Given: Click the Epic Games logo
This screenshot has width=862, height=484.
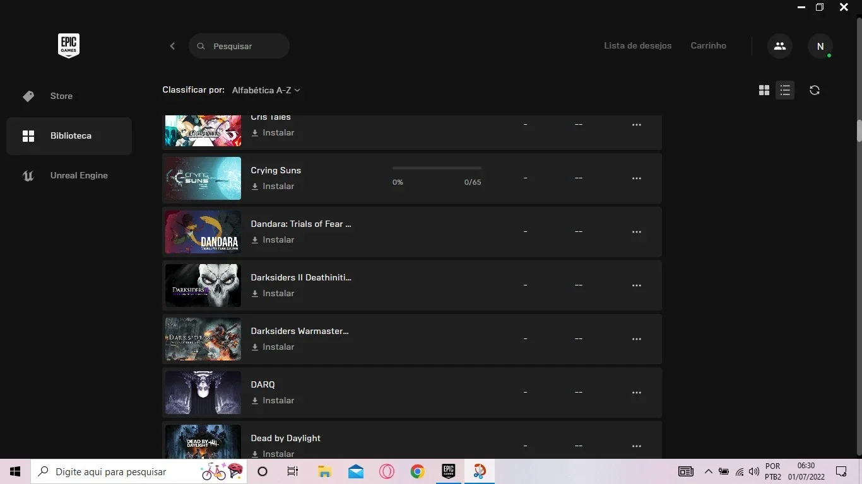Looking at the screenshot, I should coord(69,46).
